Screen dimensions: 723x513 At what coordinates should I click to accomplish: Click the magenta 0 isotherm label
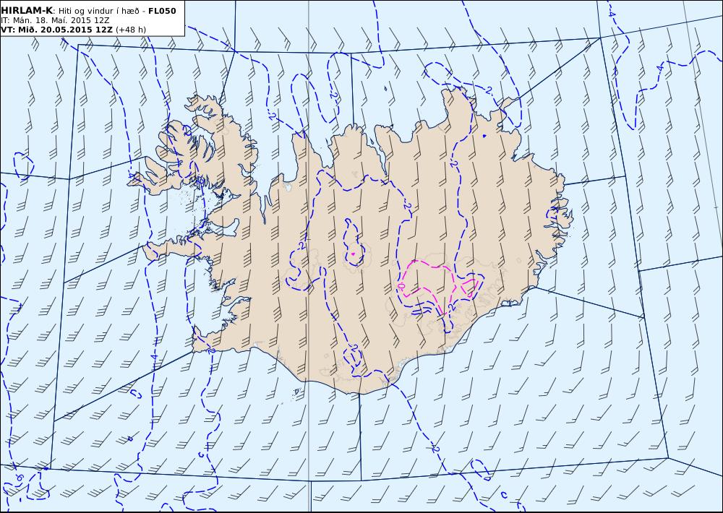[x=401, y=286]
